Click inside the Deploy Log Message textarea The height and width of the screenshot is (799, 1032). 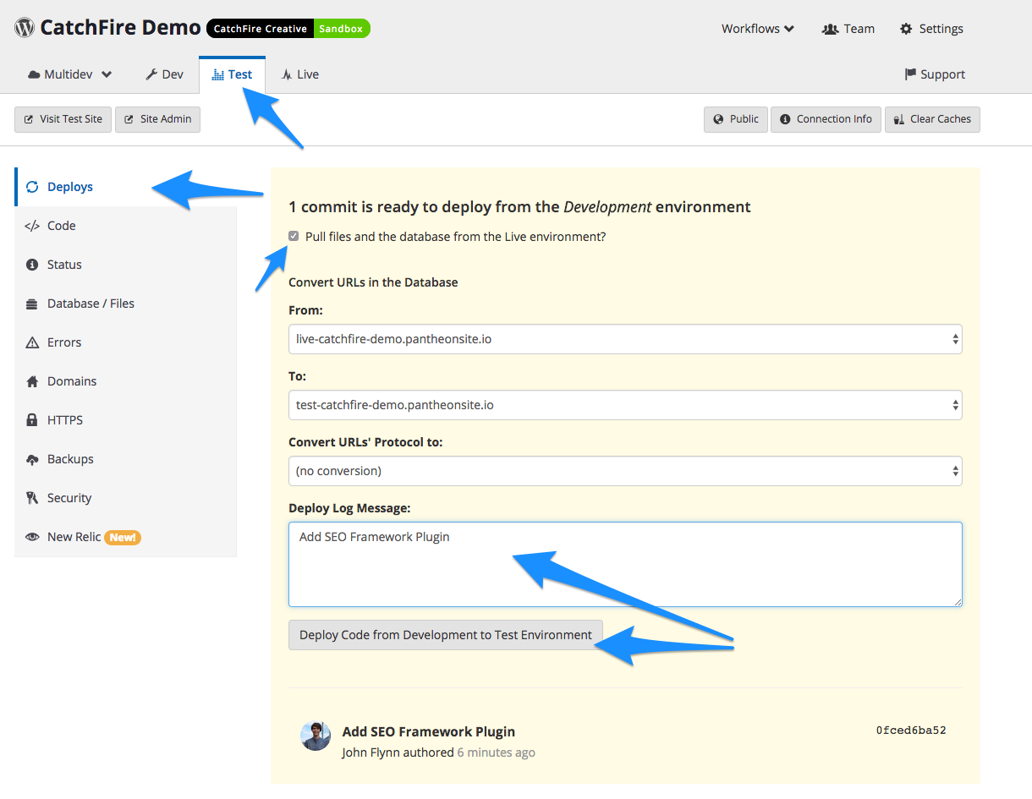coord(625,565)
